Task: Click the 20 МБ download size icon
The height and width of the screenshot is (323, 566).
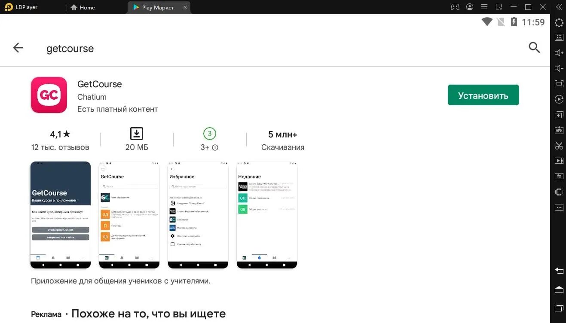Action: tap(137, 134)
